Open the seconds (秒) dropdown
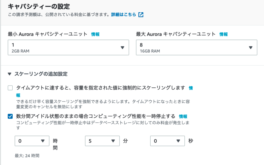The width and height of the screenshot is (264, 165). 167,141
